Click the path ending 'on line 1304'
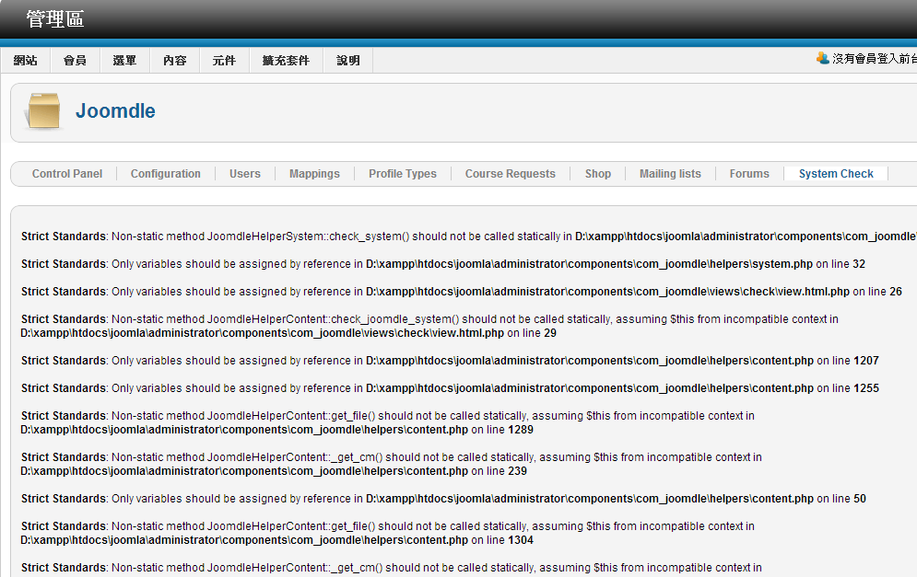The width and height of the screenshot is (917, 577). point(276,540)
